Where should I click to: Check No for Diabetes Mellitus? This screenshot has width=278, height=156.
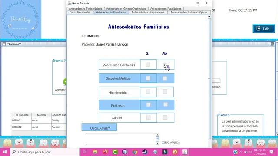coord(165,78)
